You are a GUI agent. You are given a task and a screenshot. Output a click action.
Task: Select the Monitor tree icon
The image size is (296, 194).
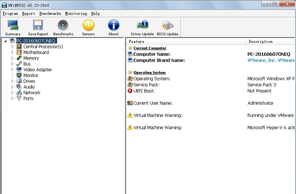click(19, 75)
